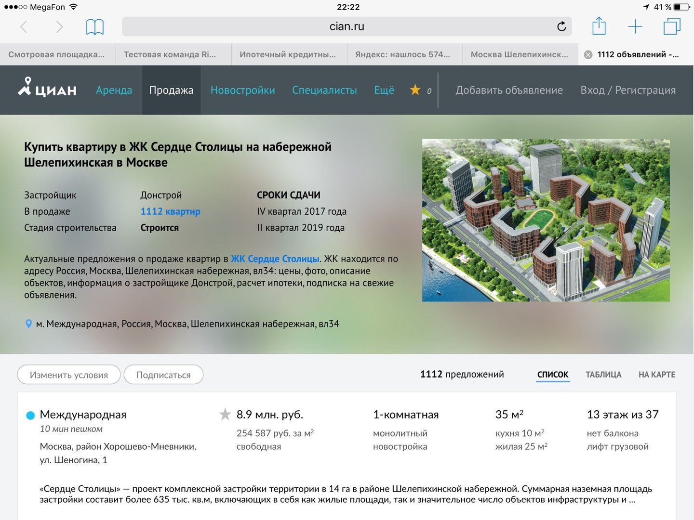Screen dimensions: 694x520
Task: Click the Подписаться button
Action: click(x=163, y=375)
